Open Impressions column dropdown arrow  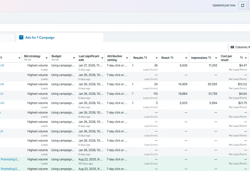coord(216,58)
